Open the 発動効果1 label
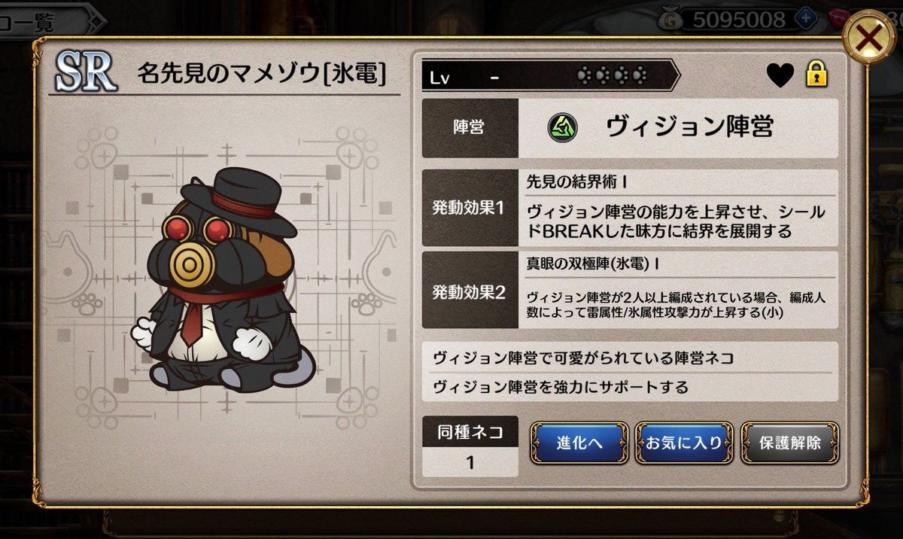The height and width of the screenshot is (539, 903). point(470,209)
